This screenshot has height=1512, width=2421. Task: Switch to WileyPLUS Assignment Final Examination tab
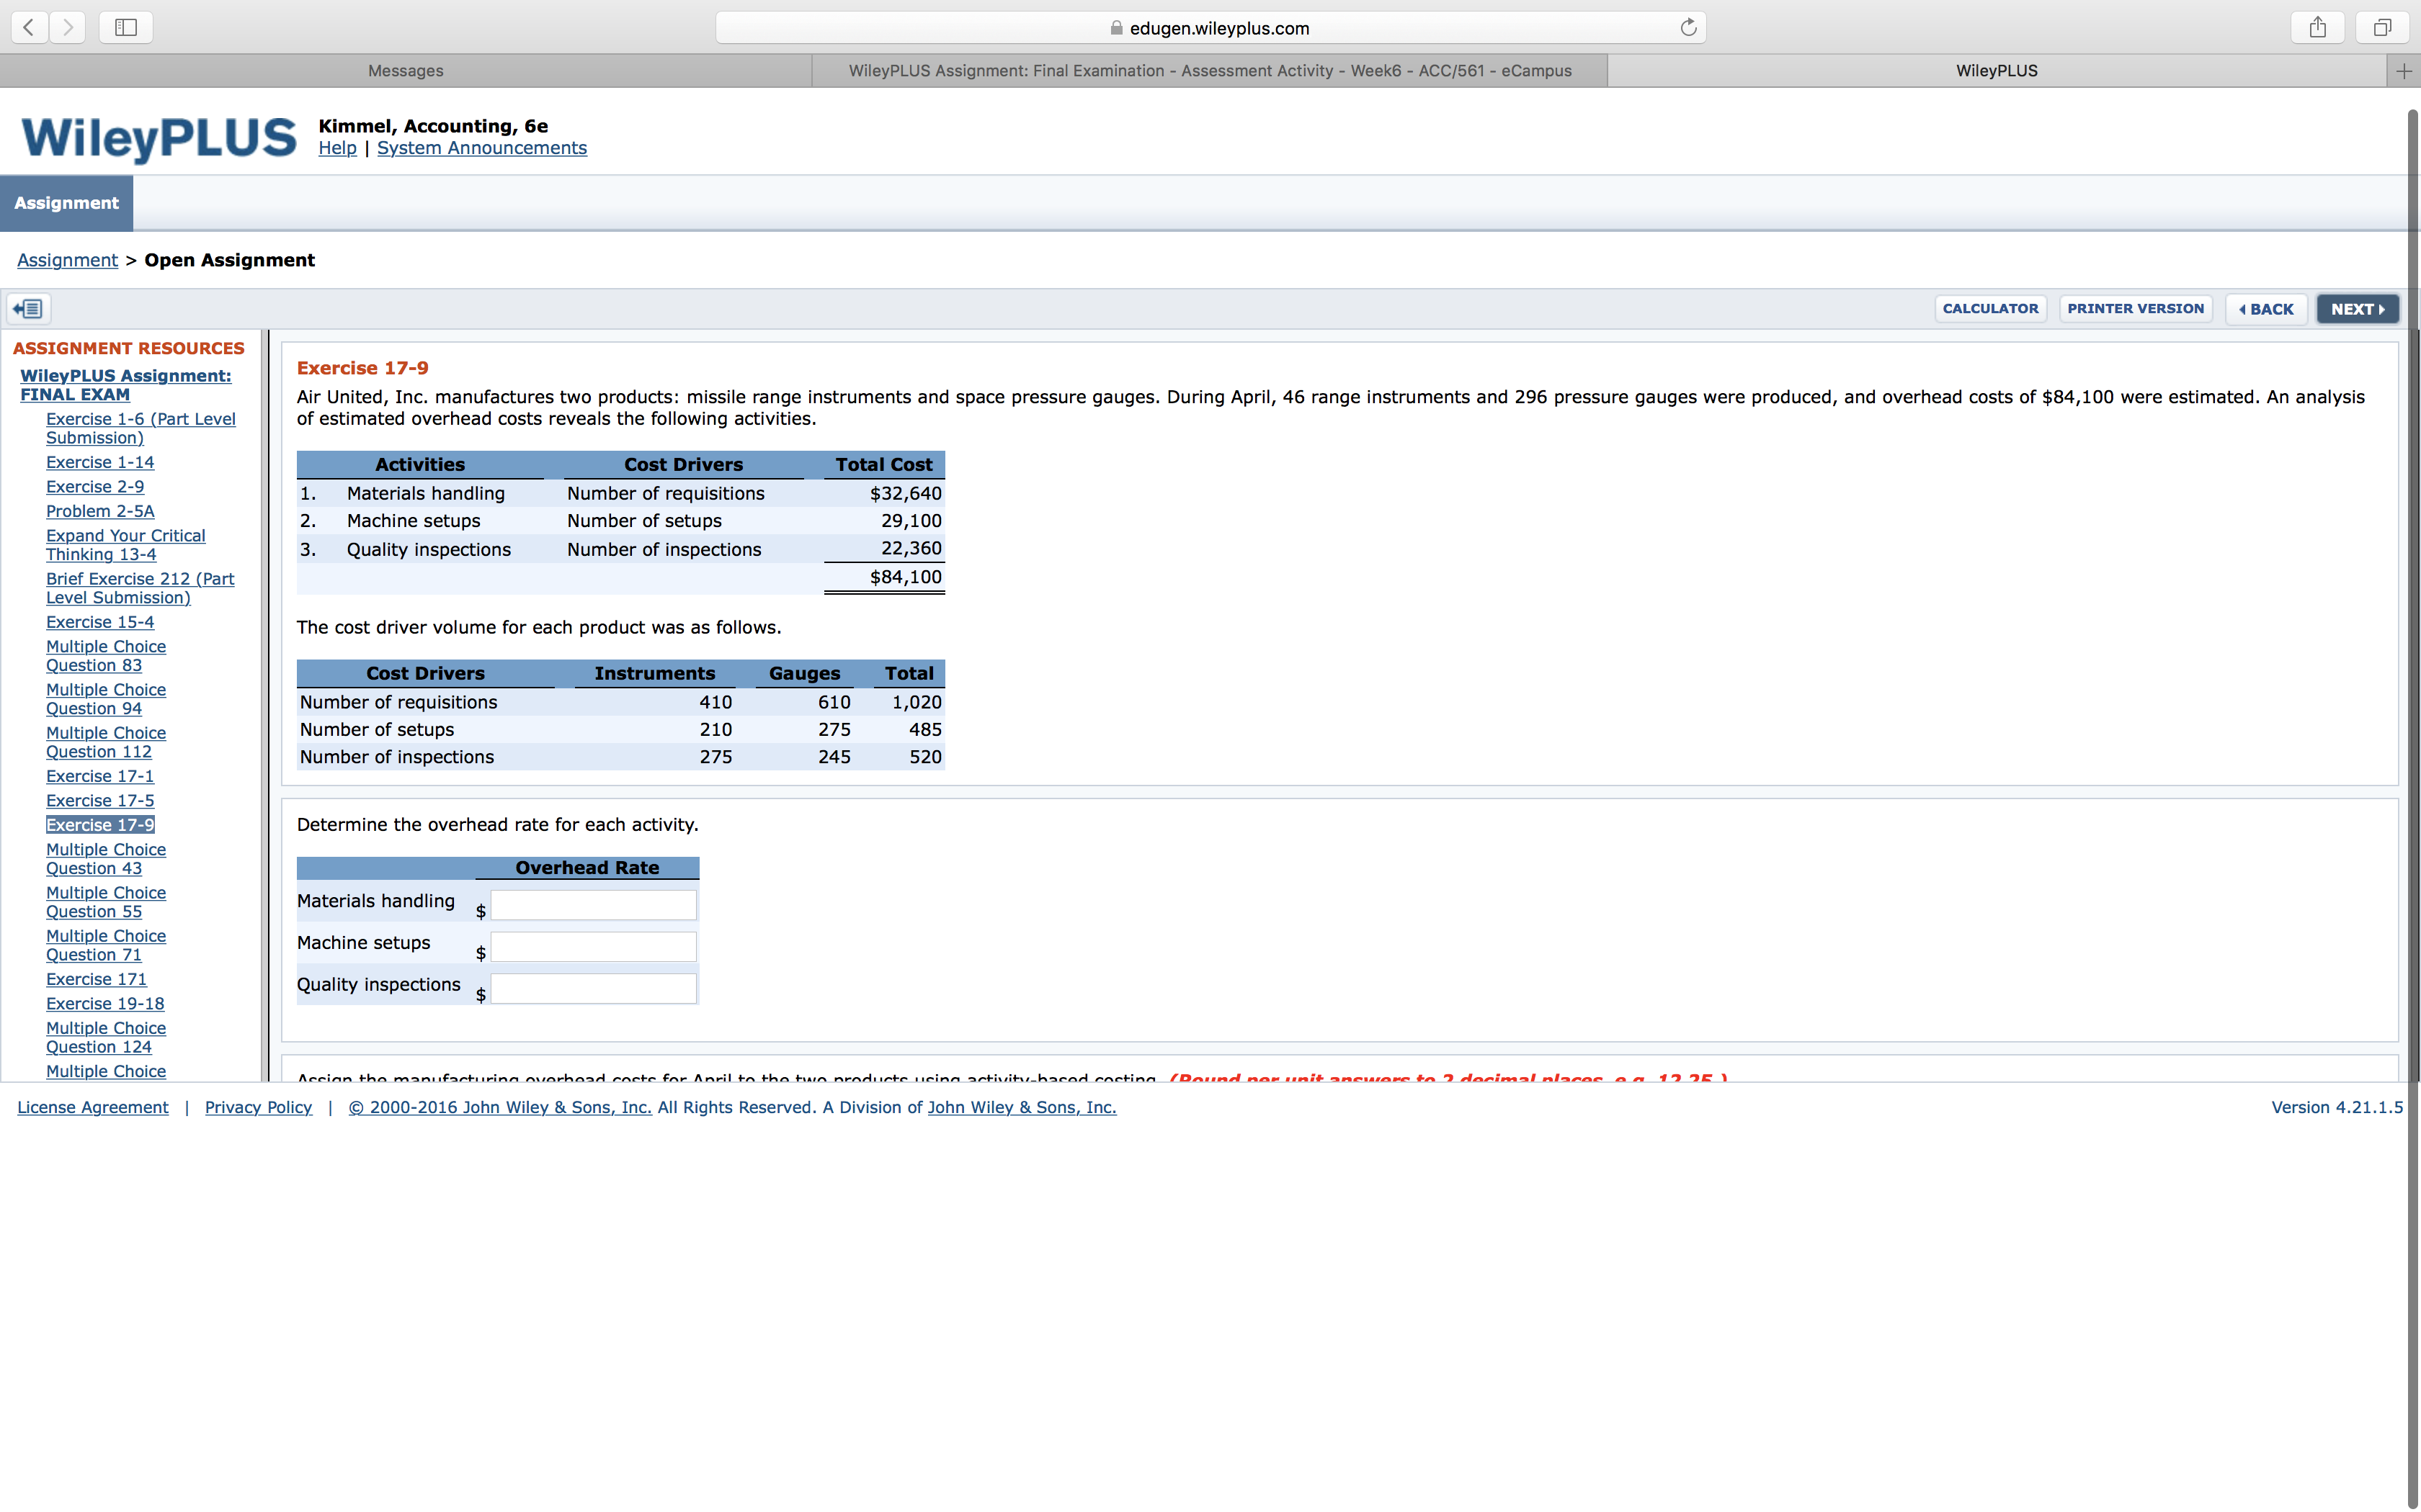(x=1210, y=70)
